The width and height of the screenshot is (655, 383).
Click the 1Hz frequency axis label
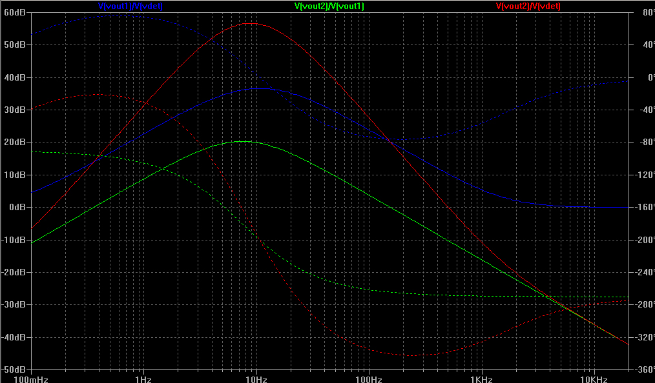tap(143, 379)
